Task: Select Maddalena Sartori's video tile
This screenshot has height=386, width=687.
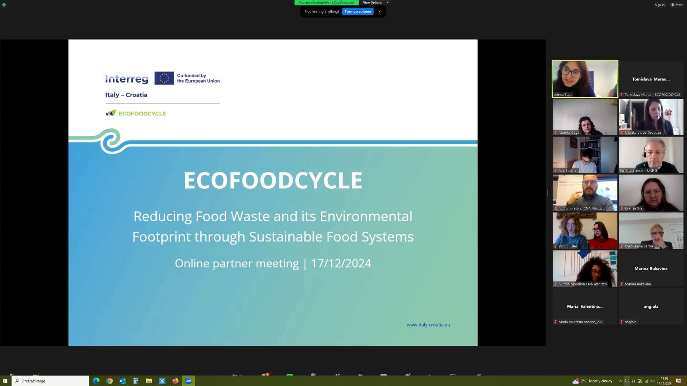Action: click(651, 231)
